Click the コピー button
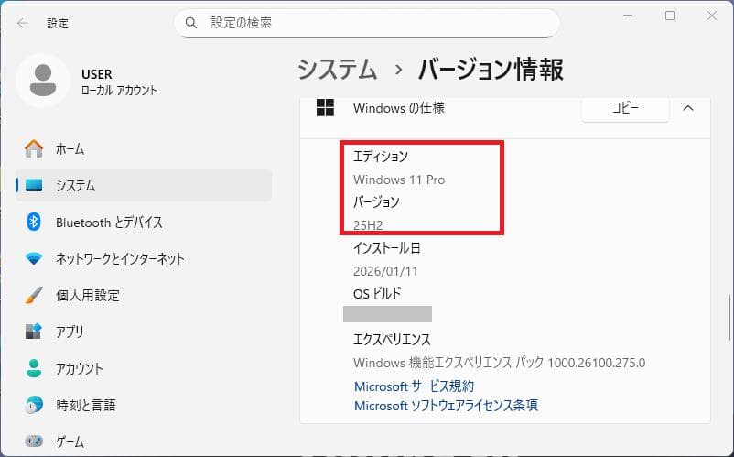The image size is (734, 457). [625, 108]
